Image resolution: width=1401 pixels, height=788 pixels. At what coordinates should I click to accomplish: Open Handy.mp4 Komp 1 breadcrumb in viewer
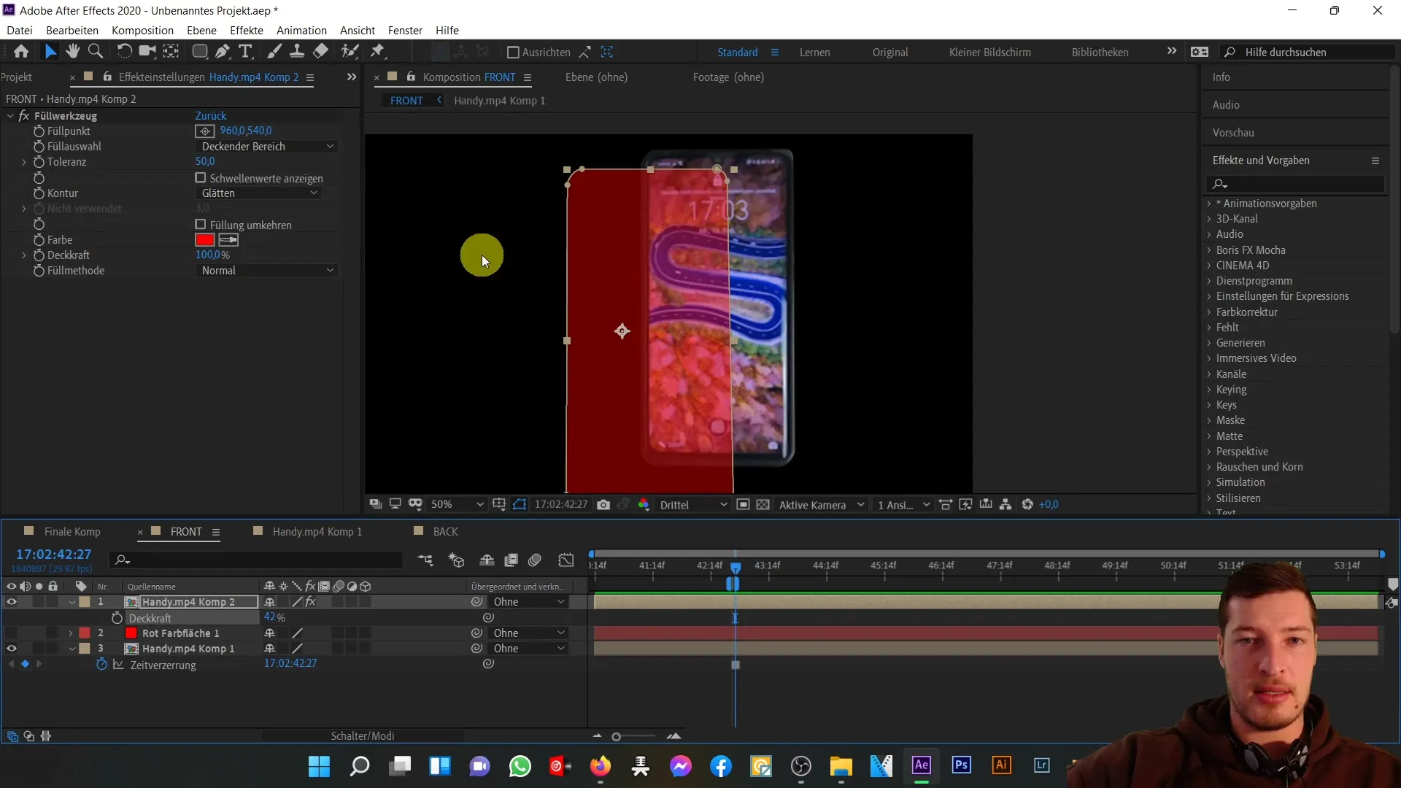coord(499,101)
